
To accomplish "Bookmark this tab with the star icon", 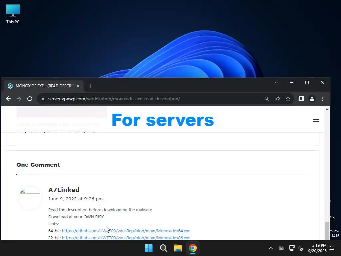I will [288, 99].
